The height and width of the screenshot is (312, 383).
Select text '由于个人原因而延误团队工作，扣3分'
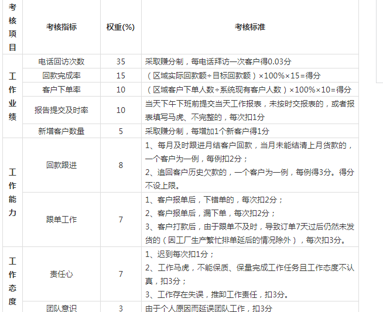click(208, 308)
